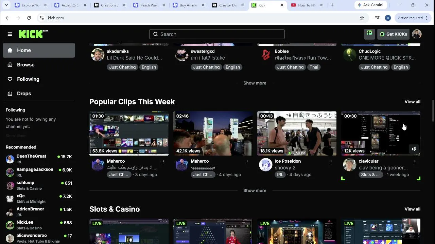Open first LIVE Slots & Casino stream thumbnail
Image resolution: width=435 pixels, height=244 pixels.
(129, 231)
